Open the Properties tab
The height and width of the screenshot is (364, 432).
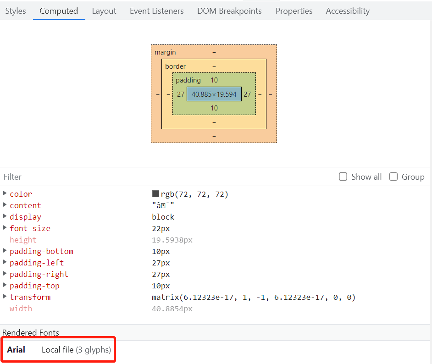point(294,11)
